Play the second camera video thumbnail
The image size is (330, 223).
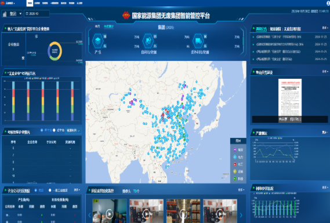point(146,214)
